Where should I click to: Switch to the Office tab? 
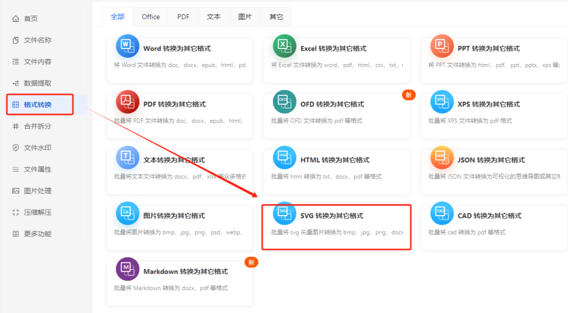point(151,17)
